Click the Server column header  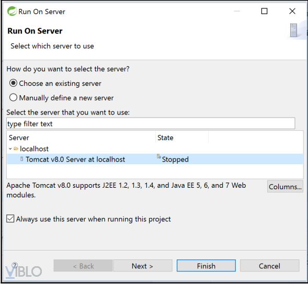click(x=81, y=138)
